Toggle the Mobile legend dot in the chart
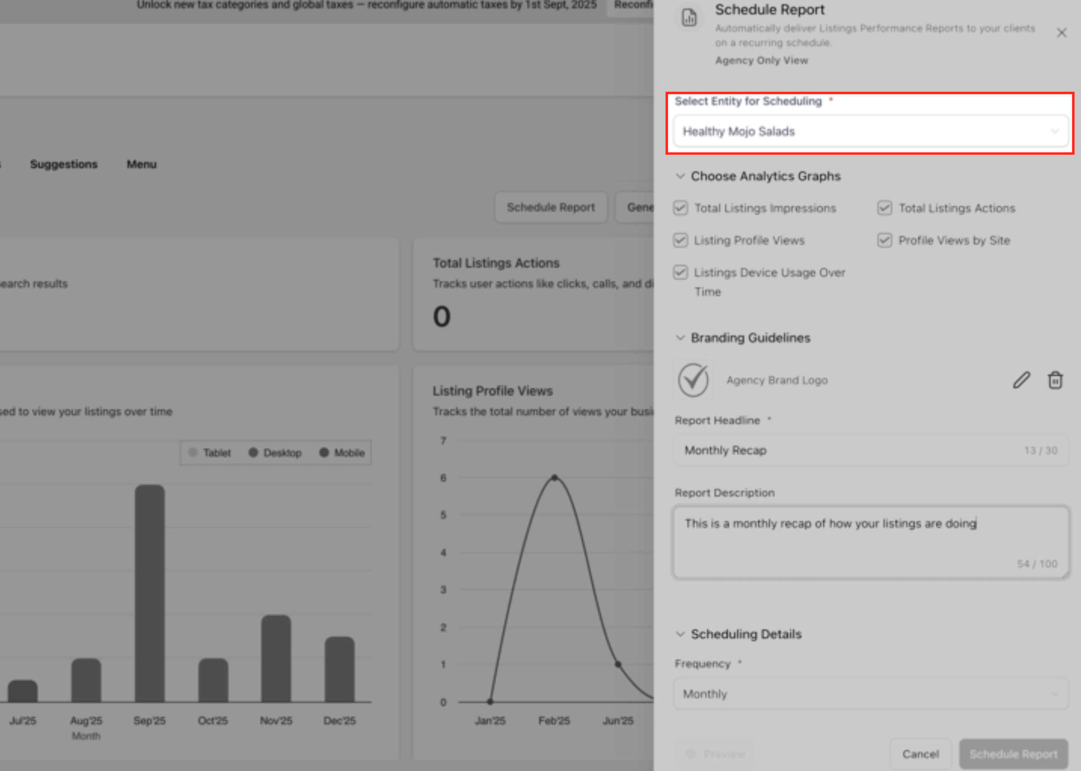1081x771 pixels. click(324, 452)
